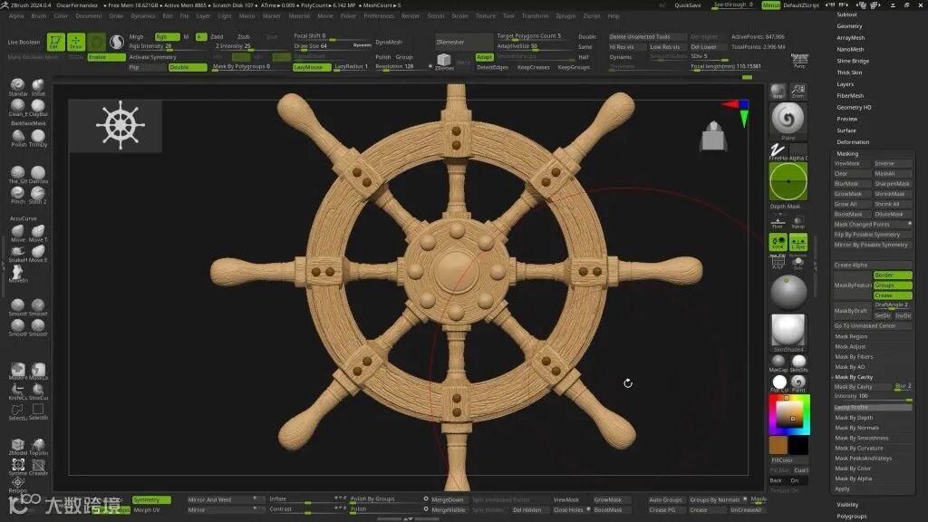The width and height of the screenshot is (928, 522).
Task: Expand the NanoMesh section
Action: point(850,49)
